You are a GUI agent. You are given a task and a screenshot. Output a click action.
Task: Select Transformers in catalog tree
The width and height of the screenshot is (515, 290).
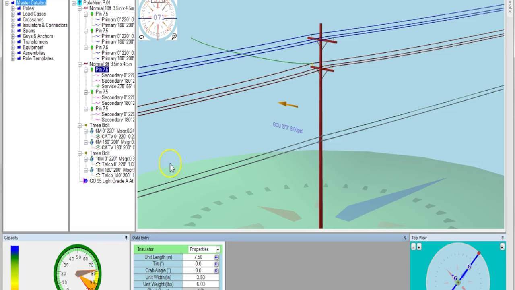tap(35, 42)
